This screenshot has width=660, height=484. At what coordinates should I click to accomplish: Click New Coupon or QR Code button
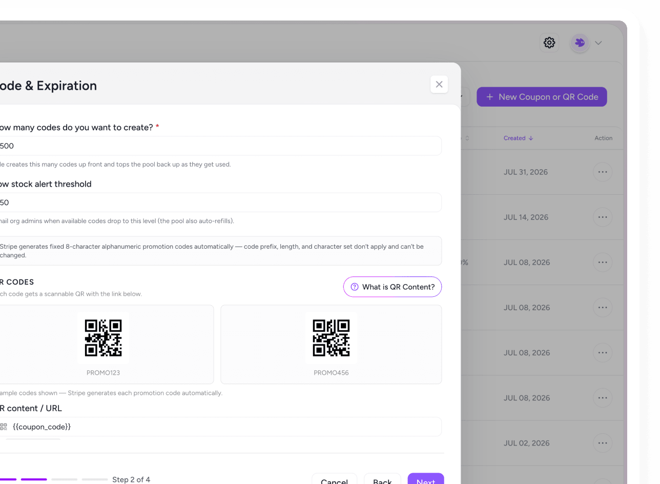542,97
